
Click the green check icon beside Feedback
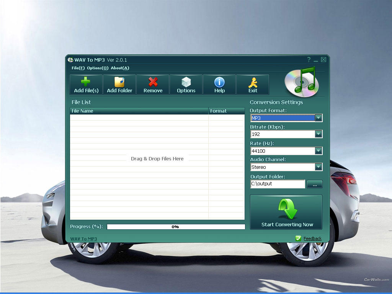point(298,238)
